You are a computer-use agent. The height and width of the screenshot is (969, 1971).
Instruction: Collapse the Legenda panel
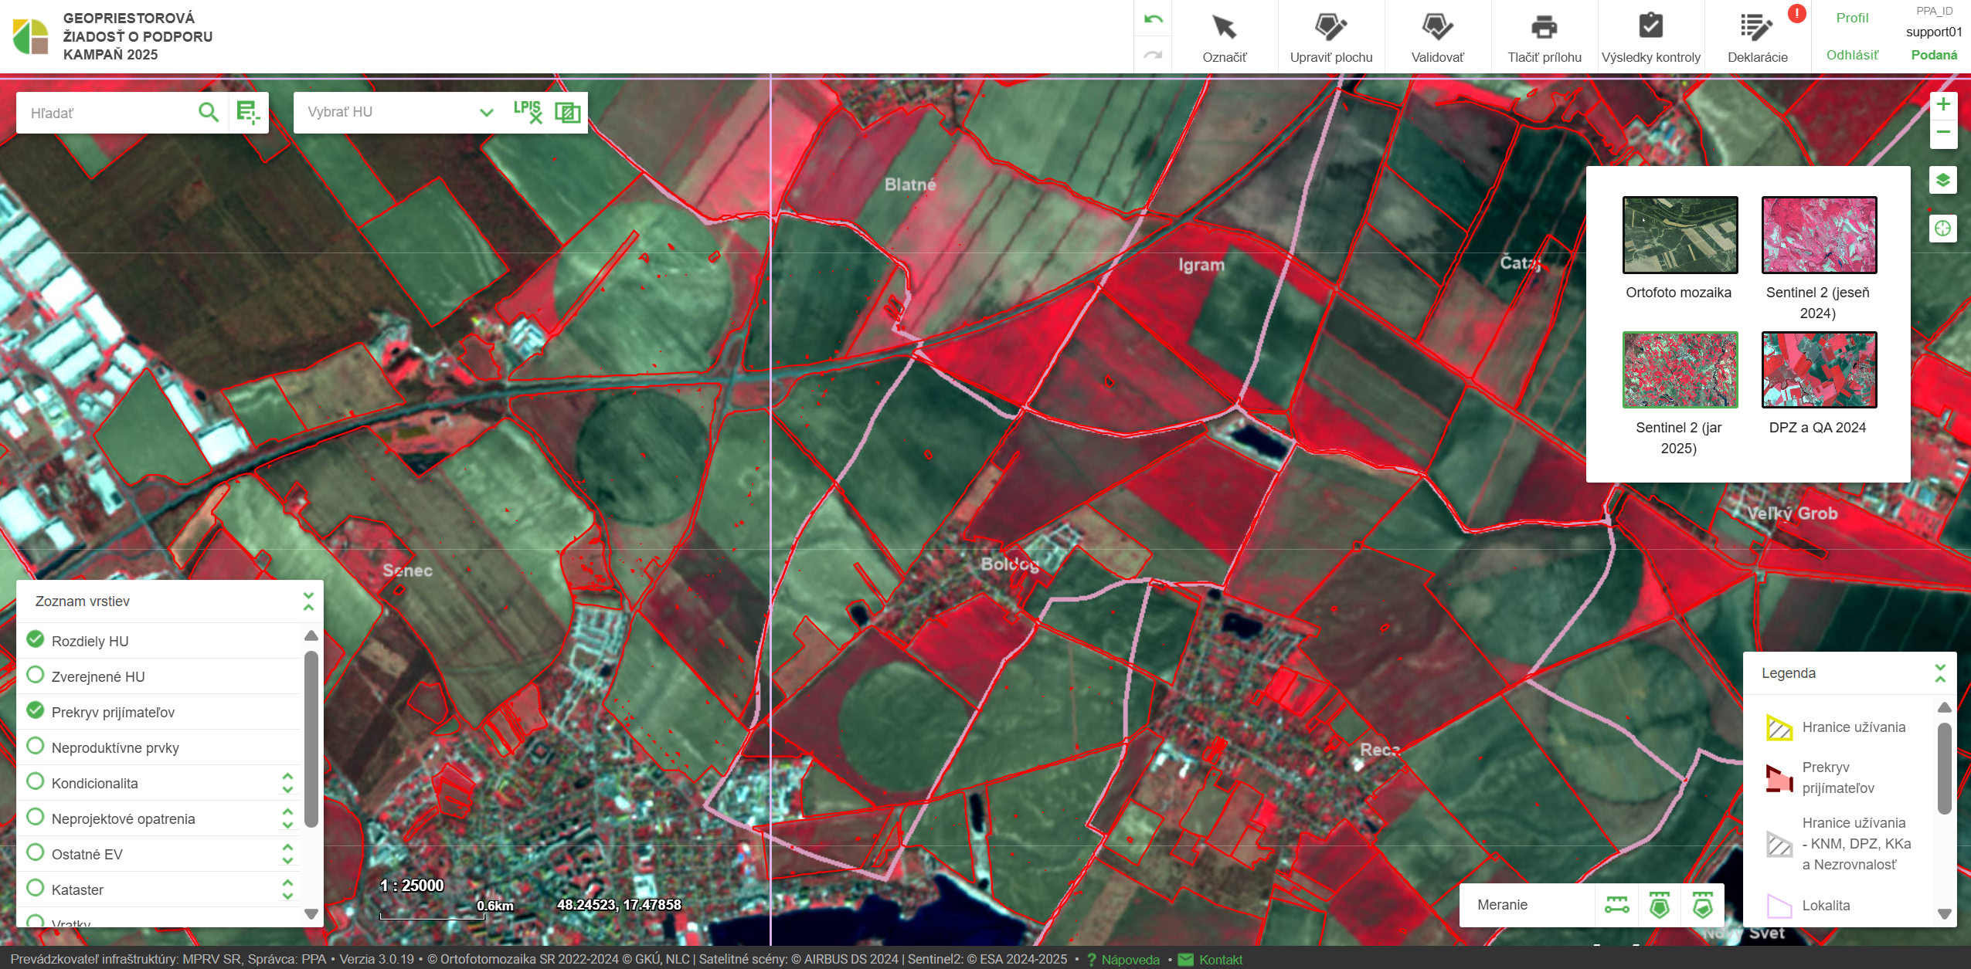coord(1939,673)
